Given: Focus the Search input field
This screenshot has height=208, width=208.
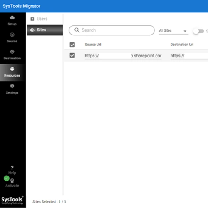Looking at the screenshot, I should coord(111,30).
